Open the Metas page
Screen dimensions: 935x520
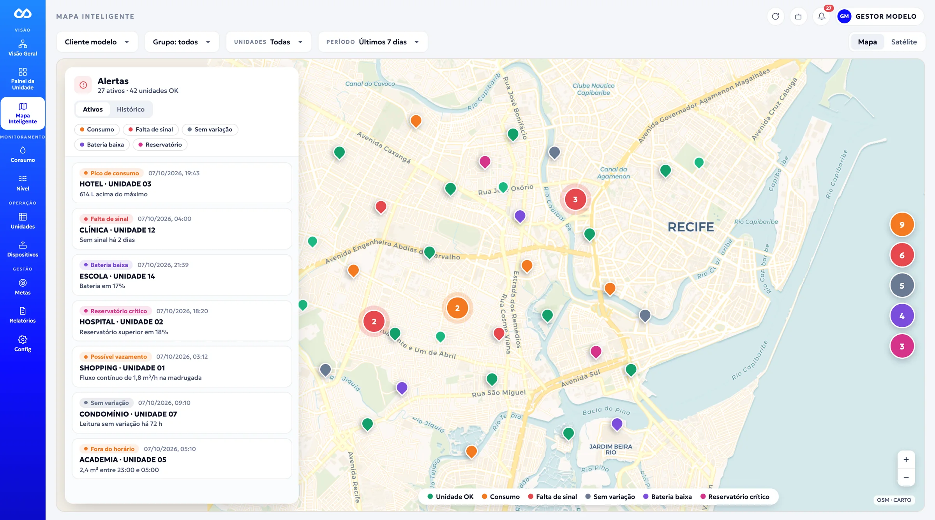coord(23,287)
